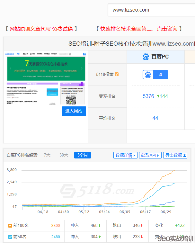Switch trend range to 7天
The width and height of the screenshot is (195, 243).
click(x=47, y=155)
